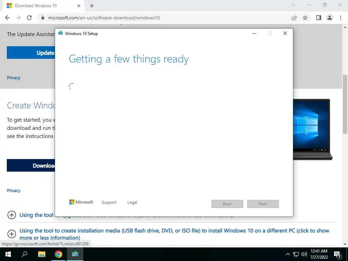Click the Next button in Setup
Image resolution: width=348 pixels, height=261 pixels.
pyautogui.click(x=263, y=204)
